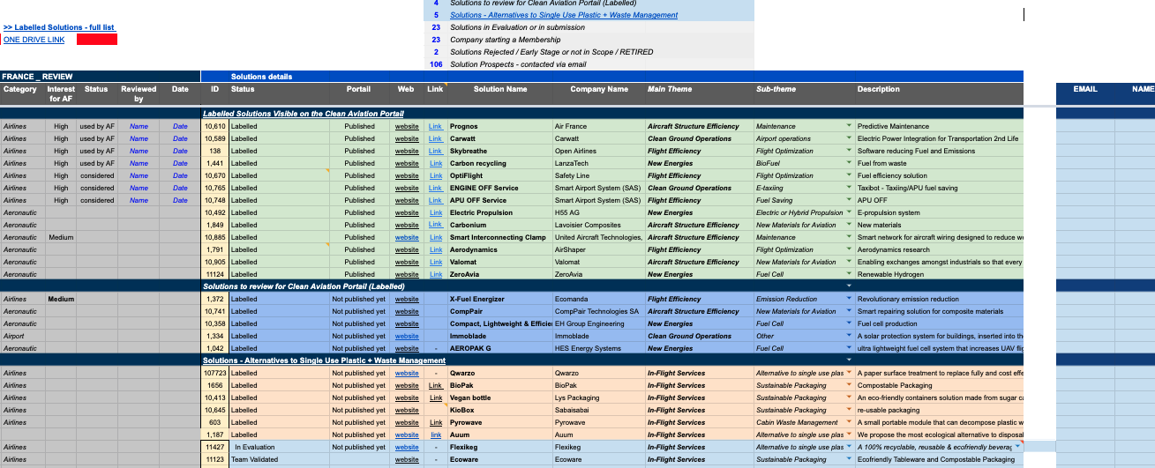
Task: Open Sub-theme dropdown for X-Fuel Energizer row
Action: 849,299
